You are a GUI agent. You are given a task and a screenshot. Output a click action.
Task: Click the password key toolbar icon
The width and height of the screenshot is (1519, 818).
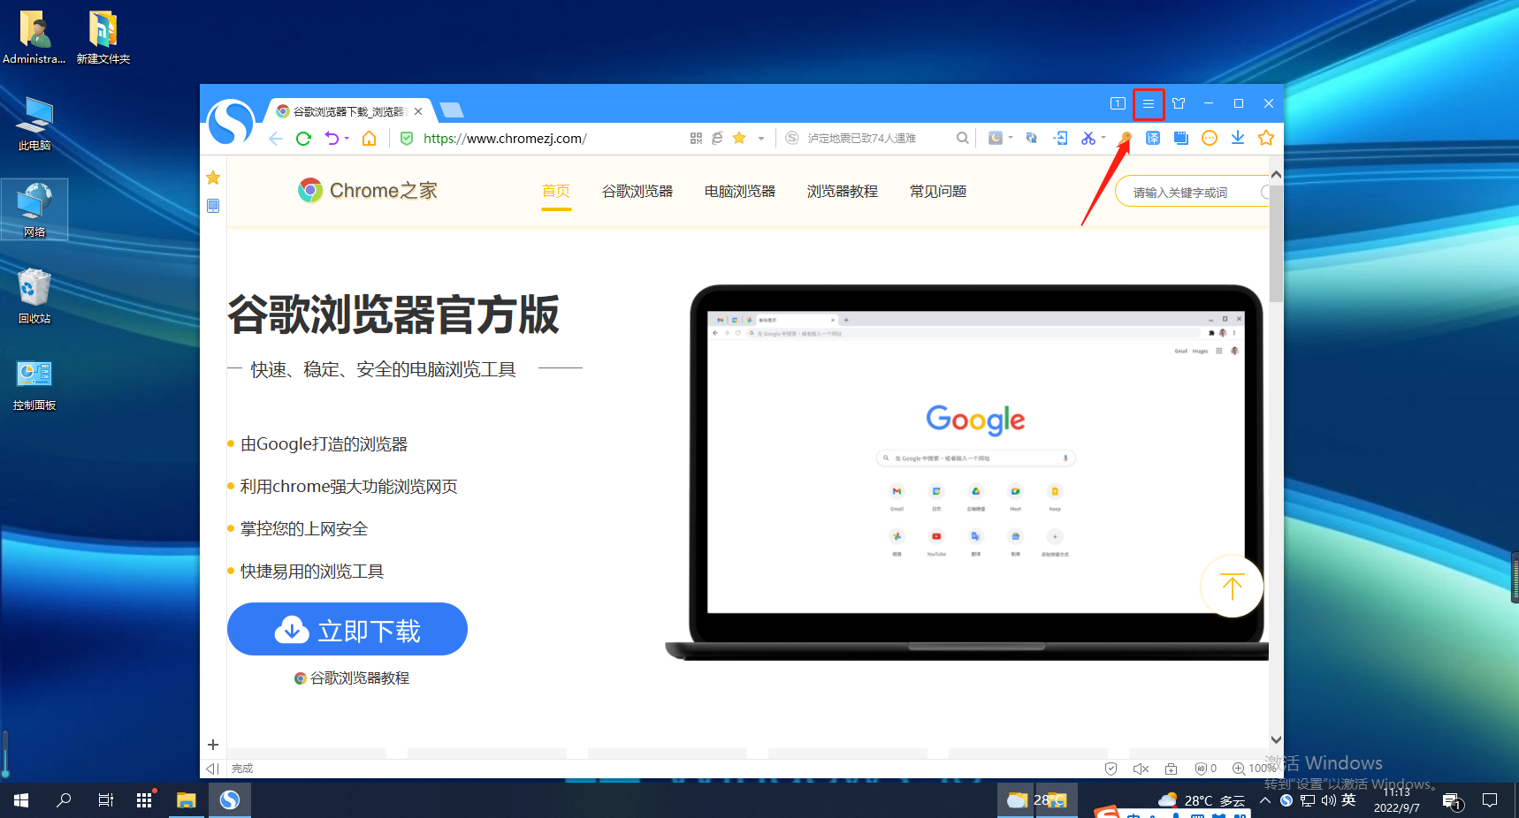pyautogui.click(x=1126, y=138)
